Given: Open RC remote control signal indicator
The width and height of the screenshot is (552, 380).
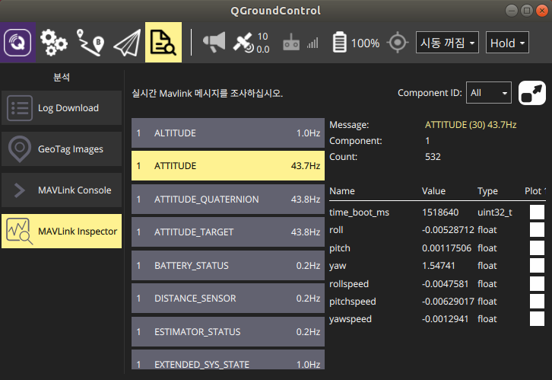Looking at the screenshot, I should pos(291,43).
